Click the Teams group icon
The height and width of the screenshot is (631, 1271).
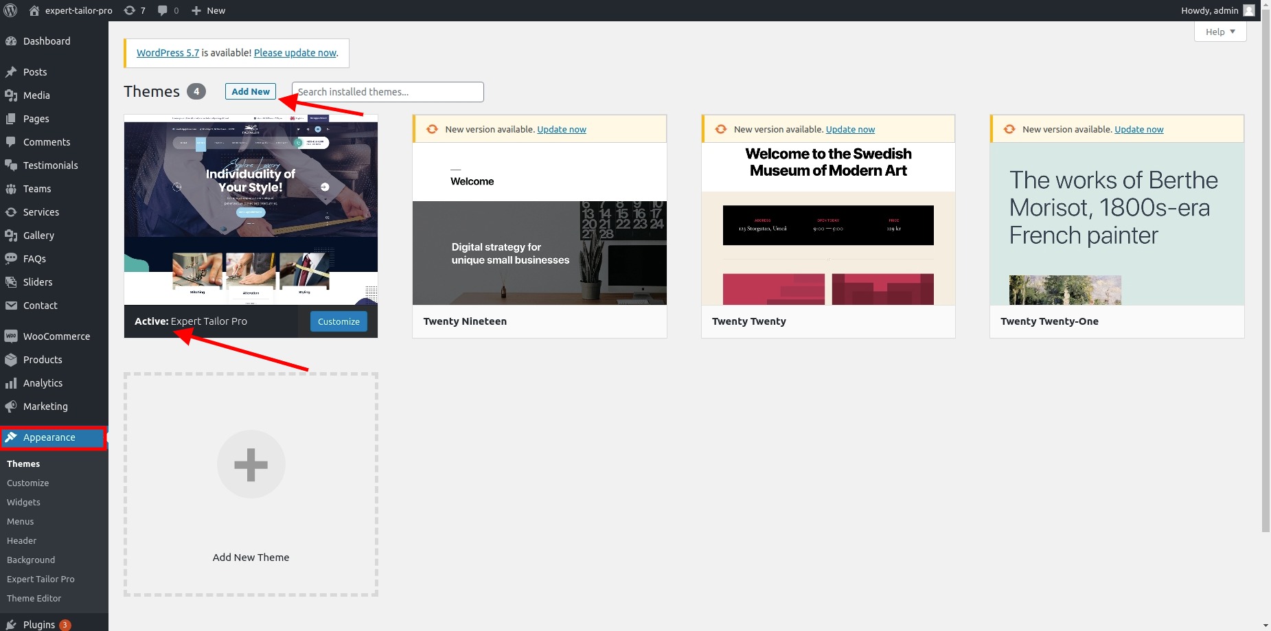(11, 189)
